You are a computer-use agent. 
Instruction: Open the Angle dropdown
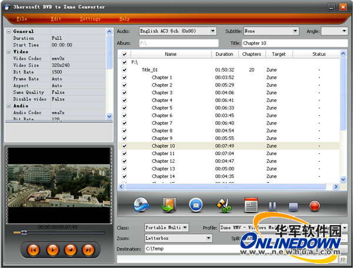coord(334,31)
